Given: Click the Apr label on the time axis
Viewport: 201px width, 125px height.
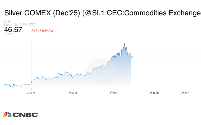Looking at the screenshot, I should [x=185, y=92].
